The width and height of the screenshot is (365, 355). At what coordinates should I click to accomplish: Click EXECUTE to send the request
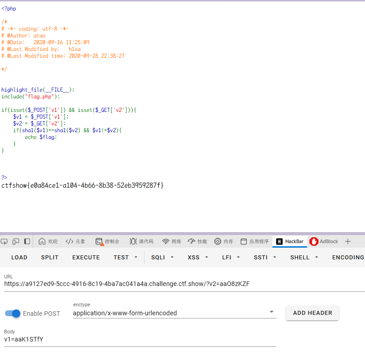(86, 258)
